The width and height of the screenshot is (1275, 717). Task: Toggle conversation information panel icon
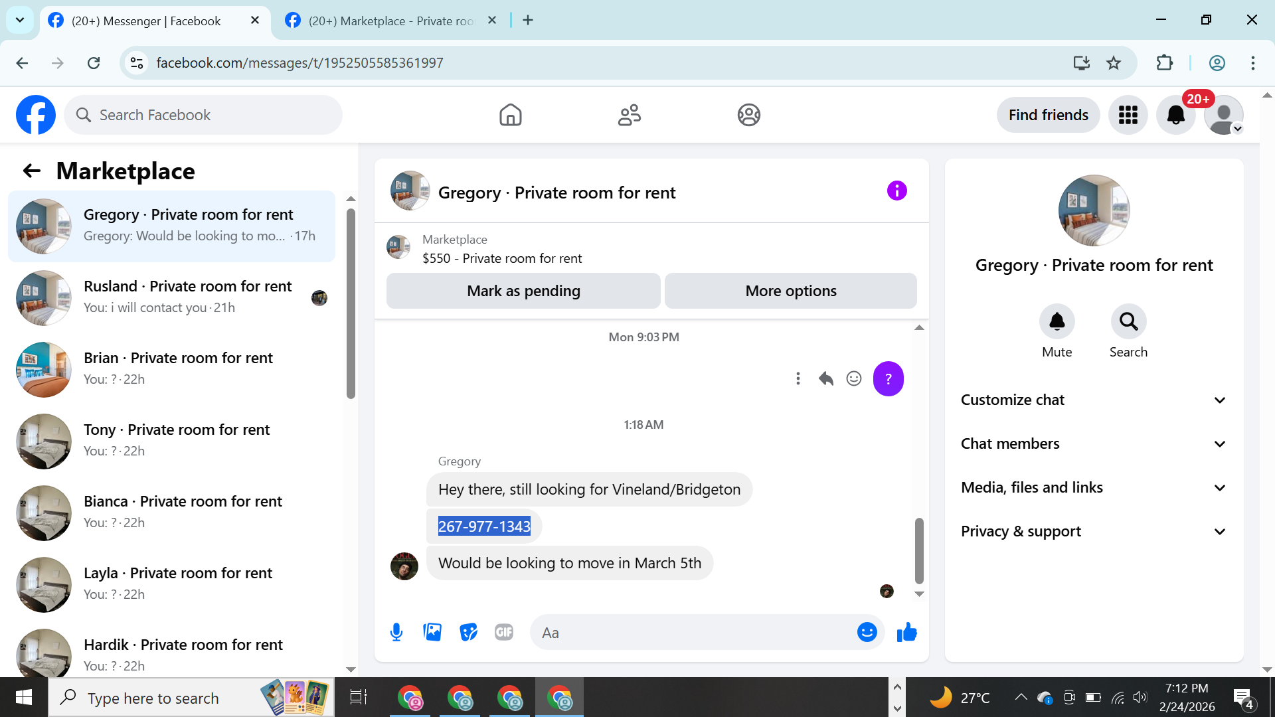coord(896,191)
